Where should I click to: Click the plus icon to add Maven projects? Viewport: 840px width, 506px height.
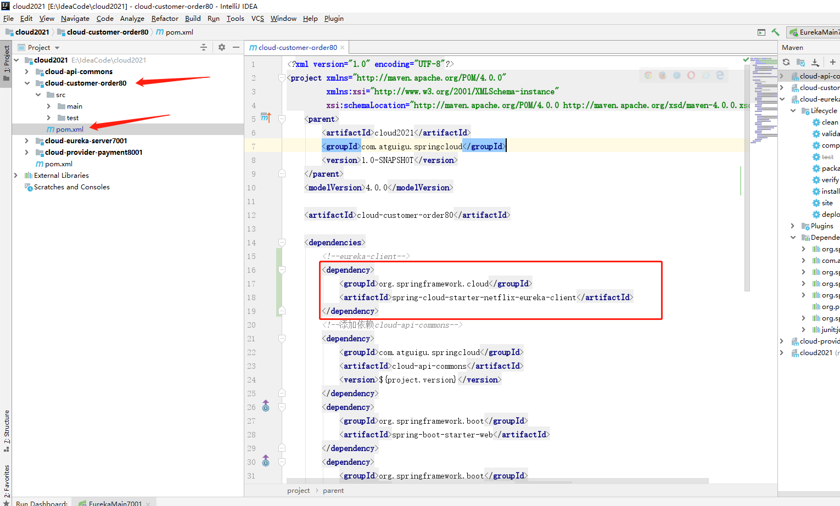coord(833,62)
